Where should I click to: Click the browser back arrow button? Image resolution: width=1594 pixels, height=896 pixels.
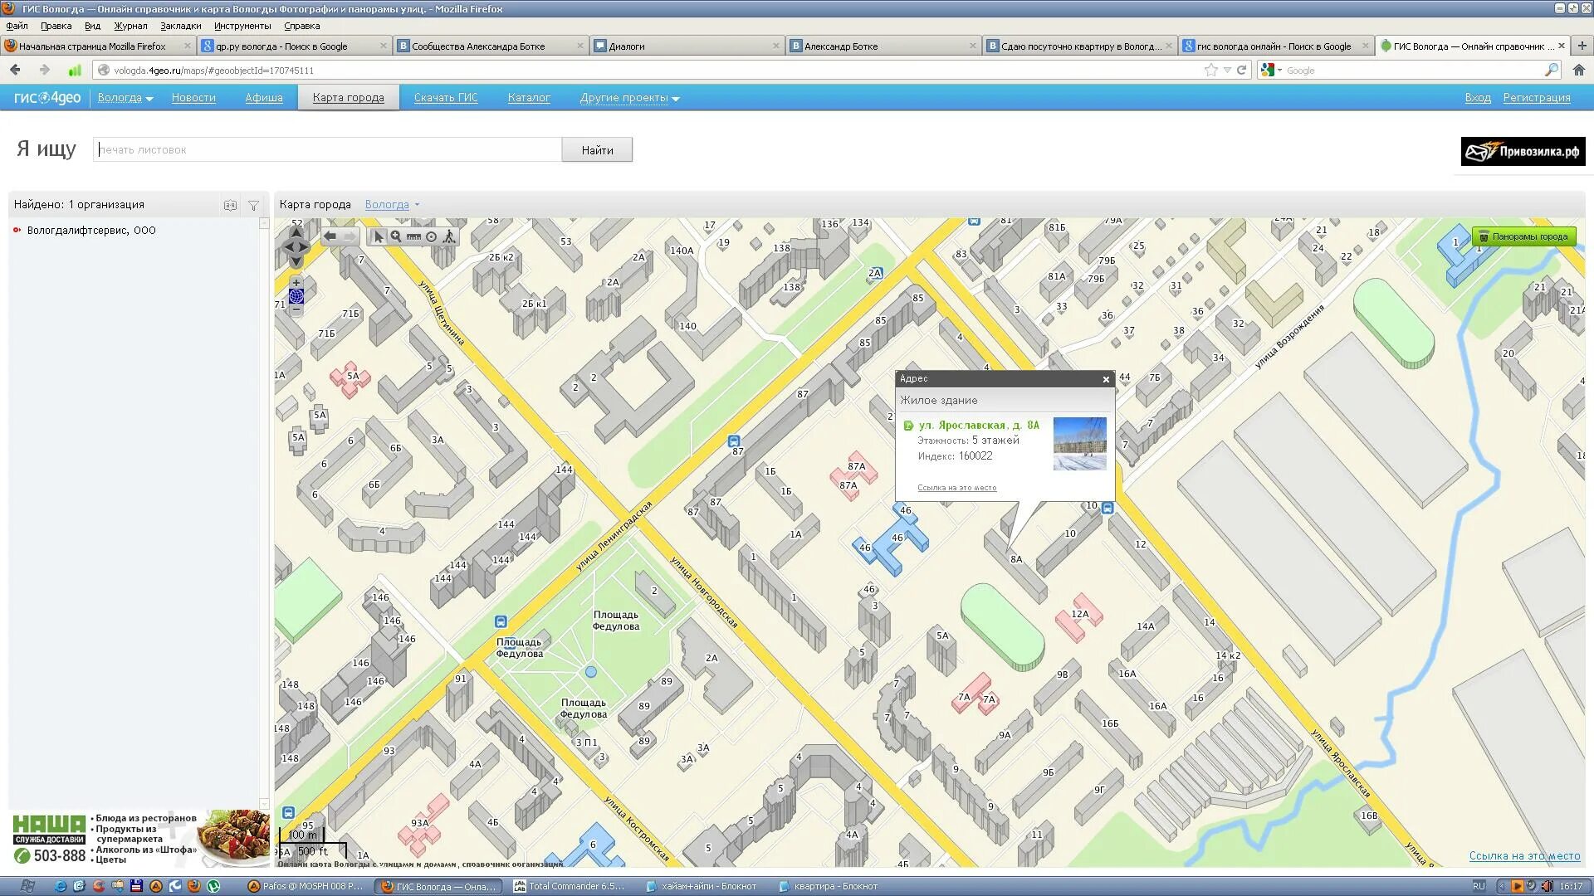[x=15, y=71]
